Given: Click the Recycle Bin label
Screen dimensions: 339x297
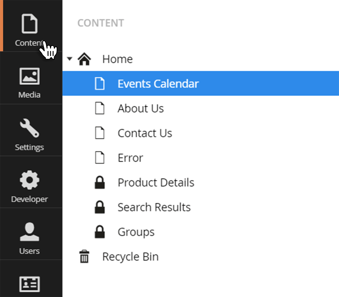Looking at the screenshot, I should pyautogui.click(x=130, y=257).
